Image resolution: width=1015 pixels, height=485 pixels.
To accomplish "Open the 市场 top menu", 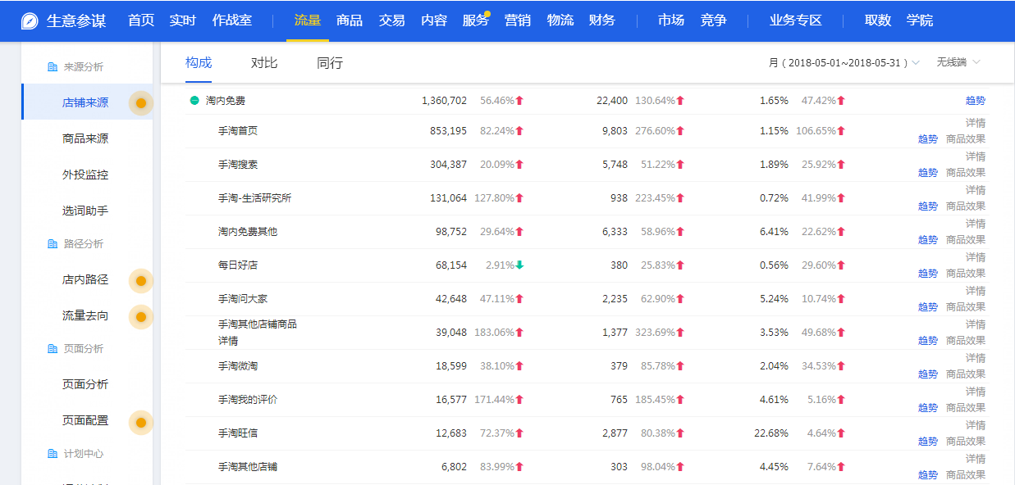I will click(670, 20).
